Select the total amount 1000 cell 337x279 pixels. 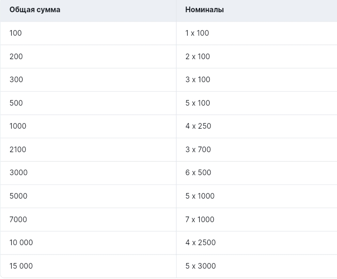18,126
